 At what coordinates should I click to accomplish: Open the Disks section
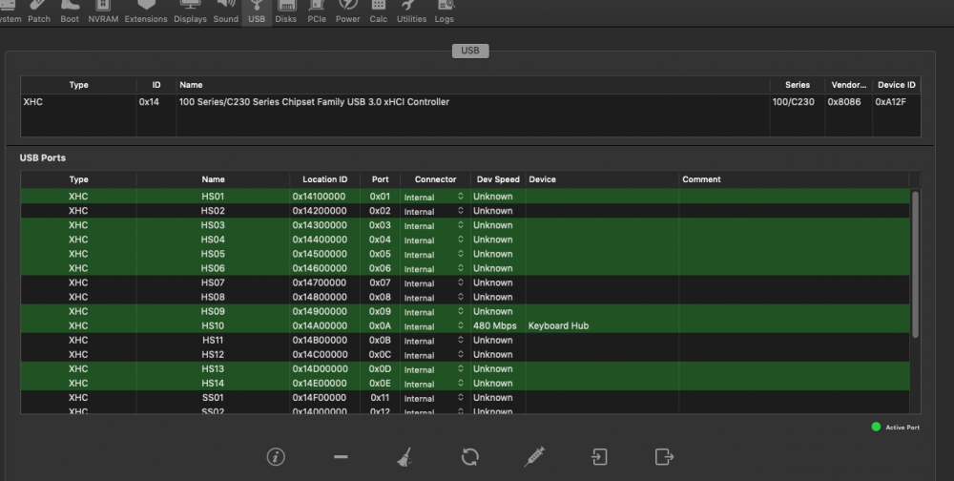point(286,12)
